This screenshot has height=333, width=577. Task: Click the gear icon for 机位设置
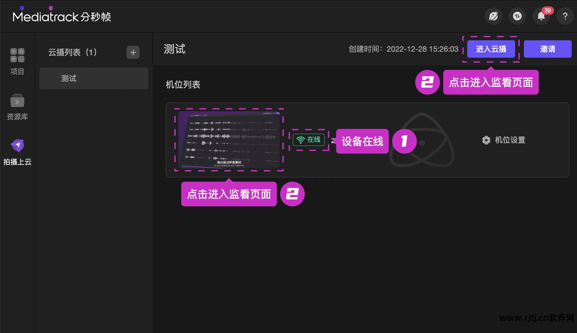[486, 140]
